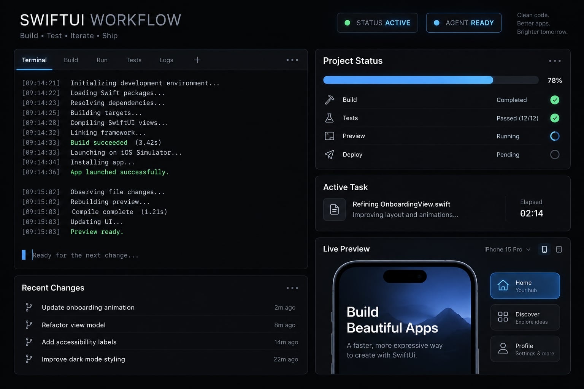Click the 'Refining OnboardingView.swift' task title
584x389 pixels.
401,204
